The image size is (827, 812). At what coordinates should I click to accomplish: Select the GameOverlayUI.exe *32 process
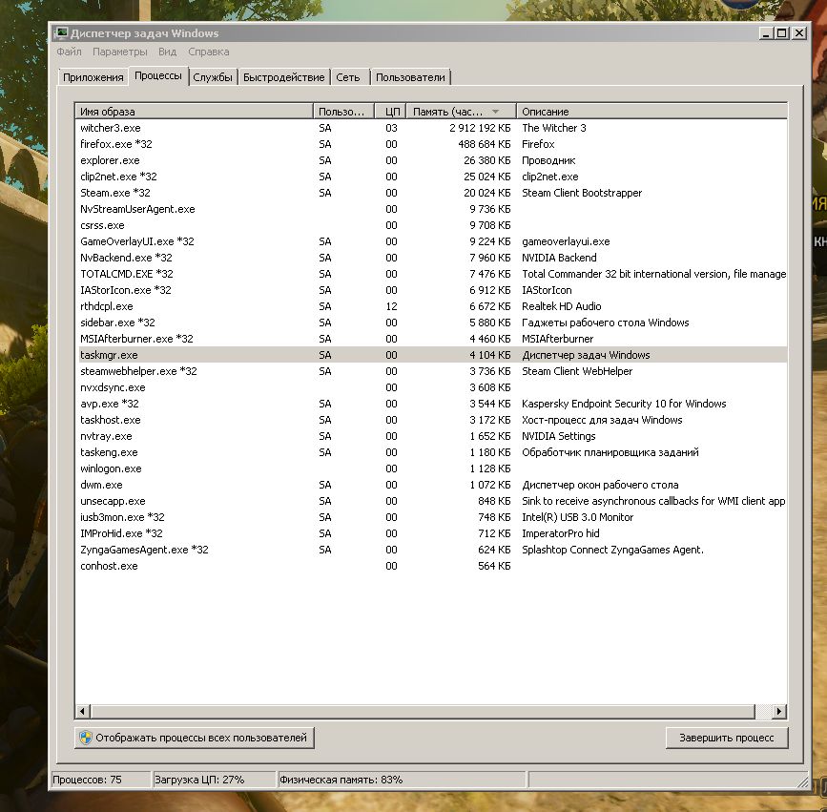[431, 241]
